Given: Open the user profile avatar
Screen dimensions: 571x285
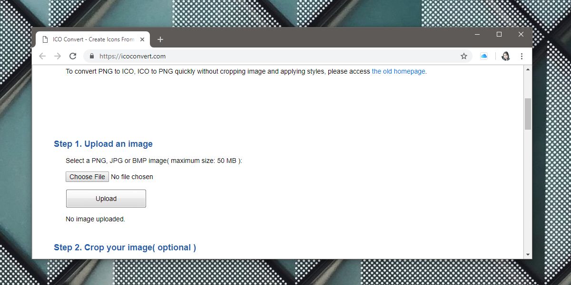Looking at the screenshot, I should (x=506, y=56).
